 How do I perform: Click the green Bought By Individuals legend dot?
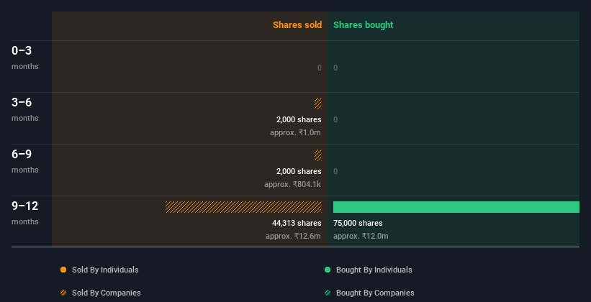click(328, 270)
